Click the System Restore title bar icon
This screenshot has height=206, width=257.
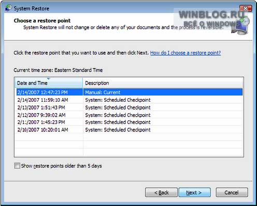tap(8, 8)
